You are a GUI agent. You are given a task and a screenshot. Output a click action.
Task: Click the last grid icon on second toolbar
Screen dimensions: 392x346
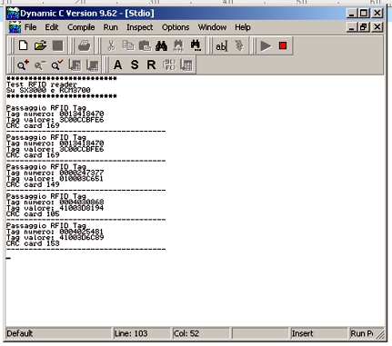pyautogui.click(x=186, y=64)
